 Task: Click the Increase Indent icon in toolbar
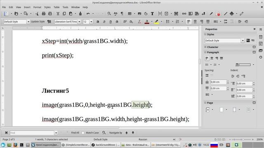coord(240,22)
